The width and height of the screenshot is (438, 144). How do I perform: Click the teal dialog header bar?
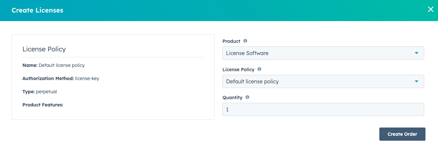pos(218,10)
